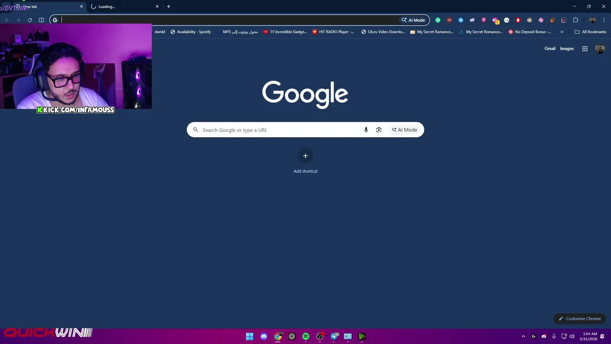
Task: Click the purple compass extension icon
Action: [x=541, y=20]
